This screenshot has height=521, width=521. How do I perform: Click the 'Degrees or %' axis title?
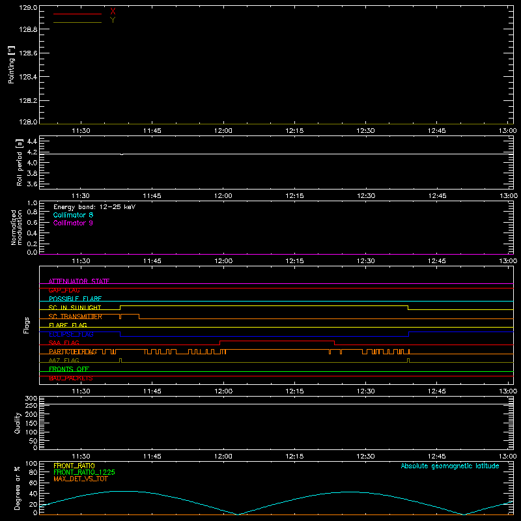(17, 488)
